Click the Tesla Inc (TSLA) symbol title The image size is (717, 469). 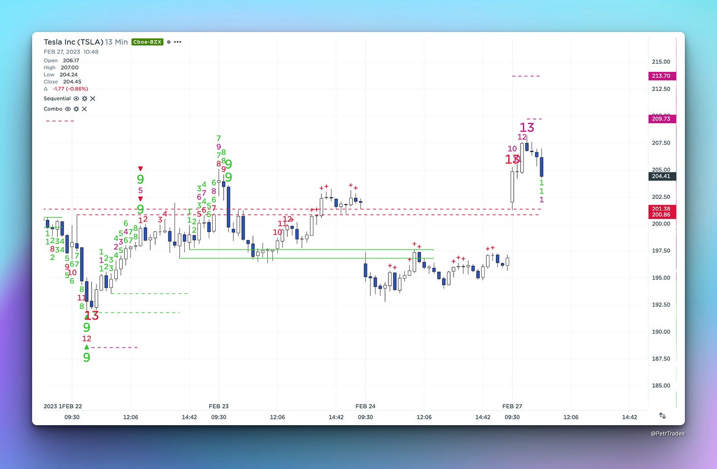(73, 42)
